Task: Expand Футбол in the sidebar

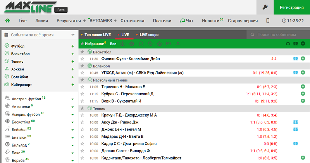Action: [x=73, y=46]
